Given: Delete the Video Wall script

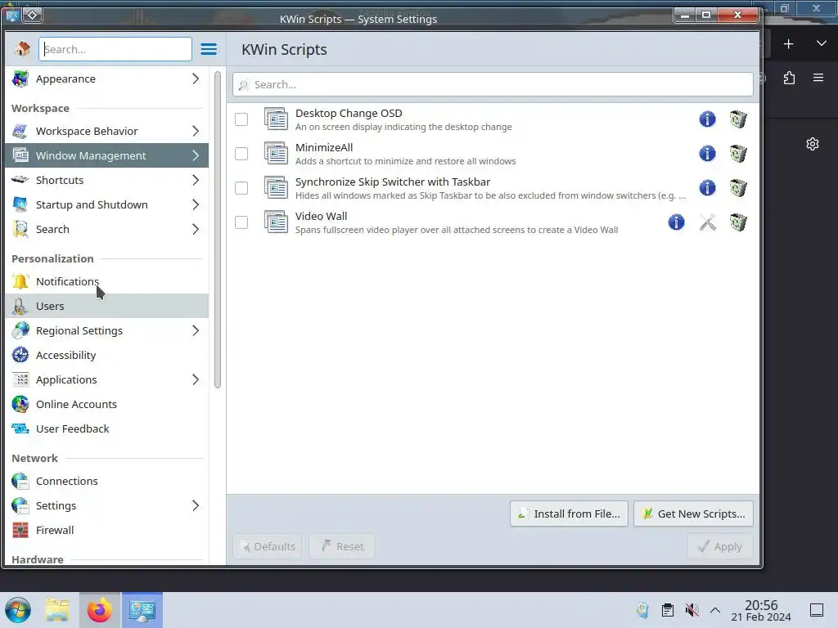Looking at the screenshot, I should coord(738,222).
